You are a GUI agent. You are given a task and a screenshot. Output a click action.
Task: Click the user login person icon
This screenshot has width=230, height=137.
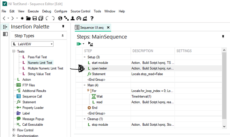[73, 18]
